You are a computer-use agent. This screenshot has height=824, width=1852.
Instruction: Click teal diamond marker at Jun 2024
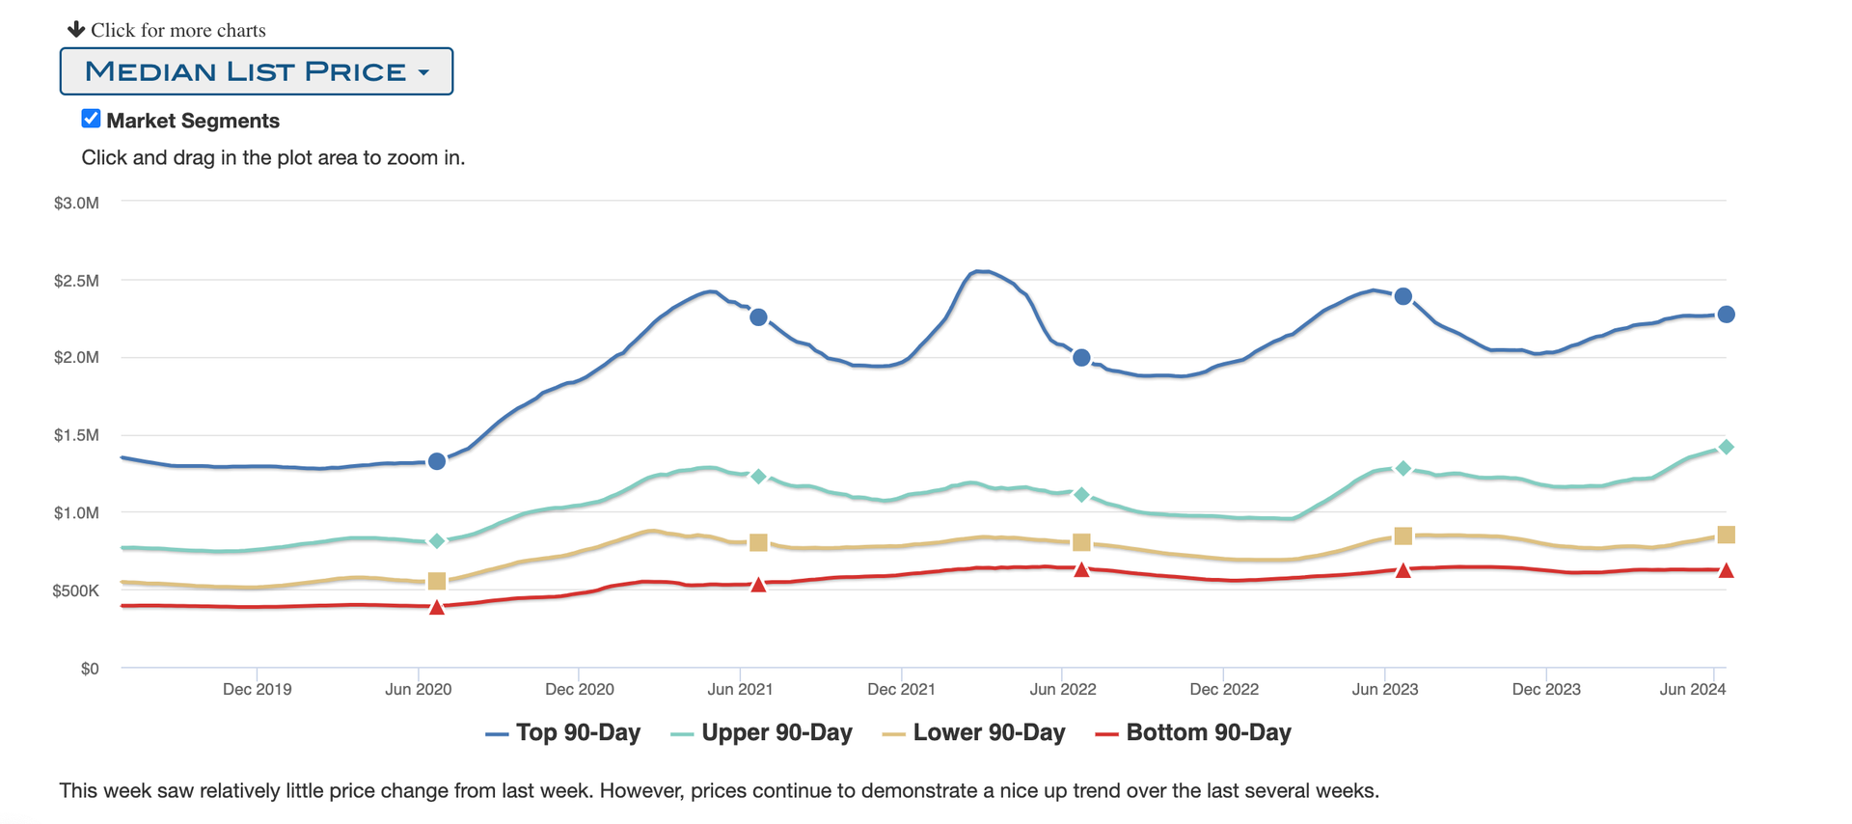point(1727,447)
